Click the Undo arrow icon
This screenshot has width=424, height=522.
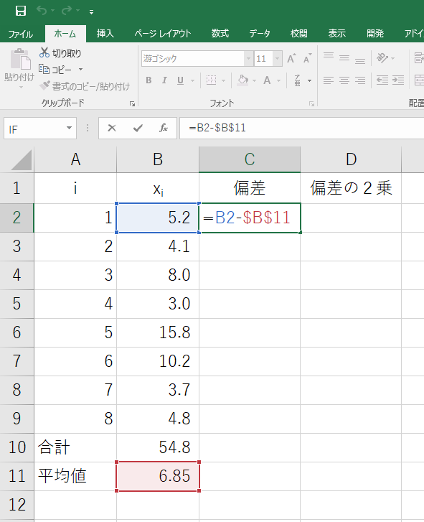tap(42, 11)
